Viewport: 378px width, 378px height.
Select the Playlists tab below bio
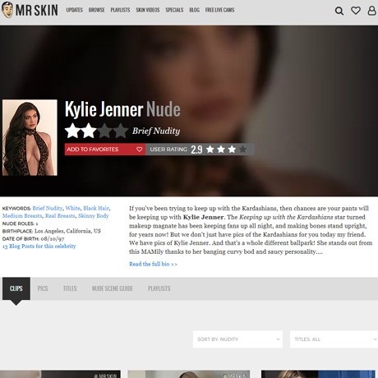[x=159, y=288]
